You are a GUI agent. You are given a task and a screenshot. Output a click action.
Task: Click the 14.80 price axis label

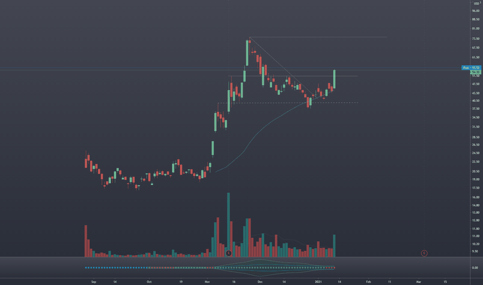(476, 205)
